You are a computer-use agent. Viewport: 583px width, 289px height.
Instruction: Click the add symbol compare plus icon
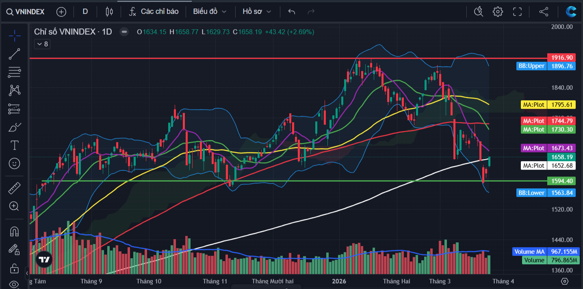(61, 12)
